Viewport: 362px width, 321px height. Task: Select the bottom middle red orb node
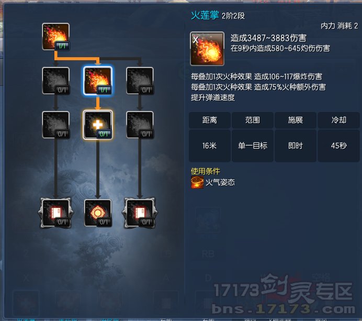[98, 213]
